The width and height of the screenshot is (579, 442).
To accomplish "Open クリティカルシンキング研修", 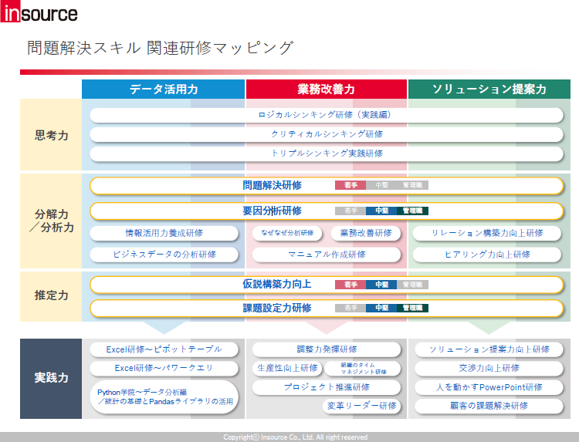I will click(x=327, y=134).
